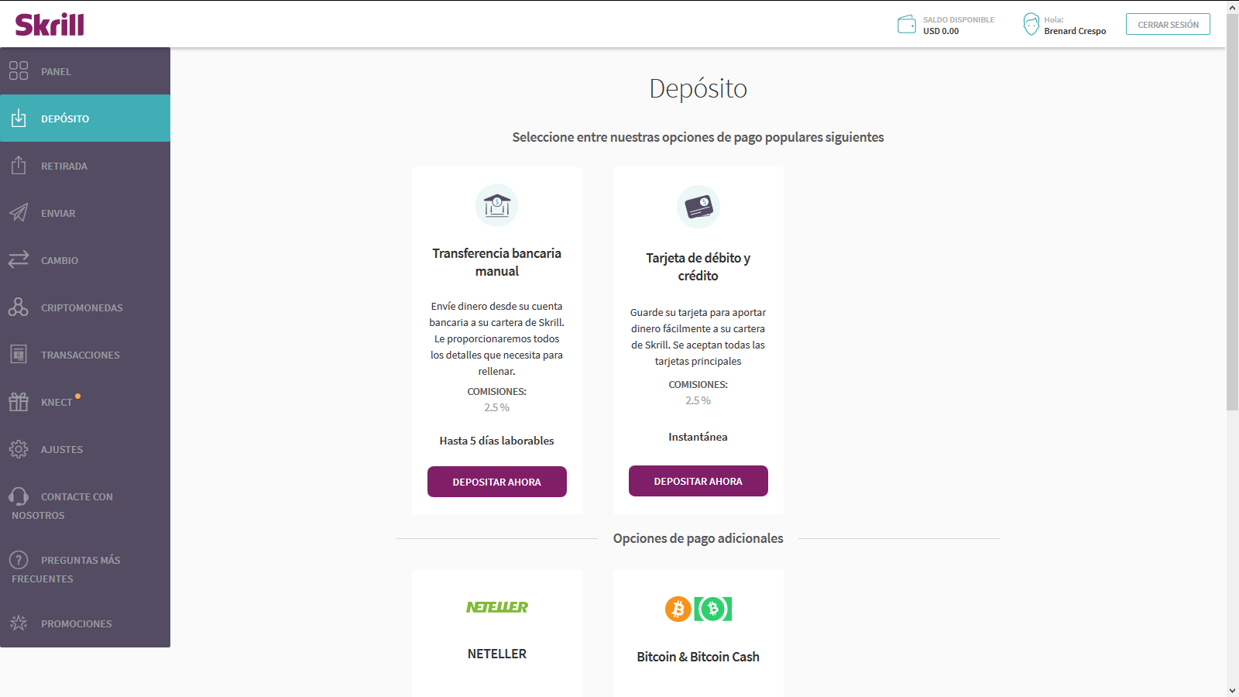The width and height of the screenshot is (1239, 697).
Task: Click the credit card icon
Action: (x=698, y=207)
